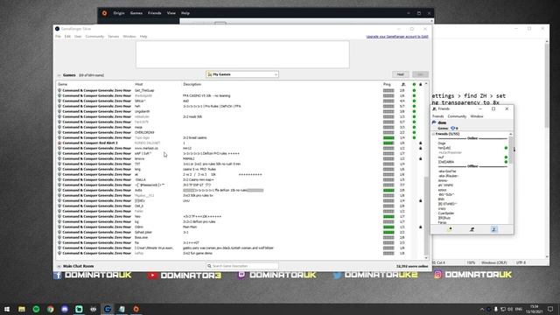560x315 pixels.
Task: Open the File menu in GameRanger
Action: pyautogui.click(x=58, y=37)
